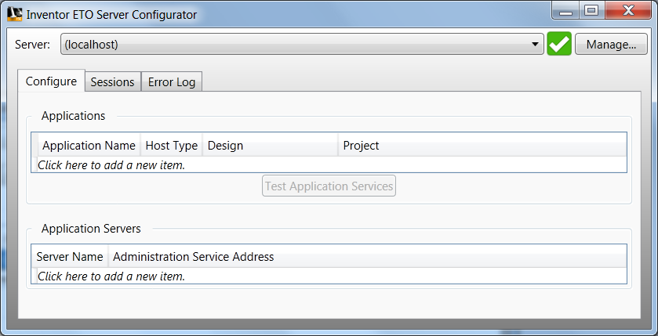Switch to the Configure tab

51,81
